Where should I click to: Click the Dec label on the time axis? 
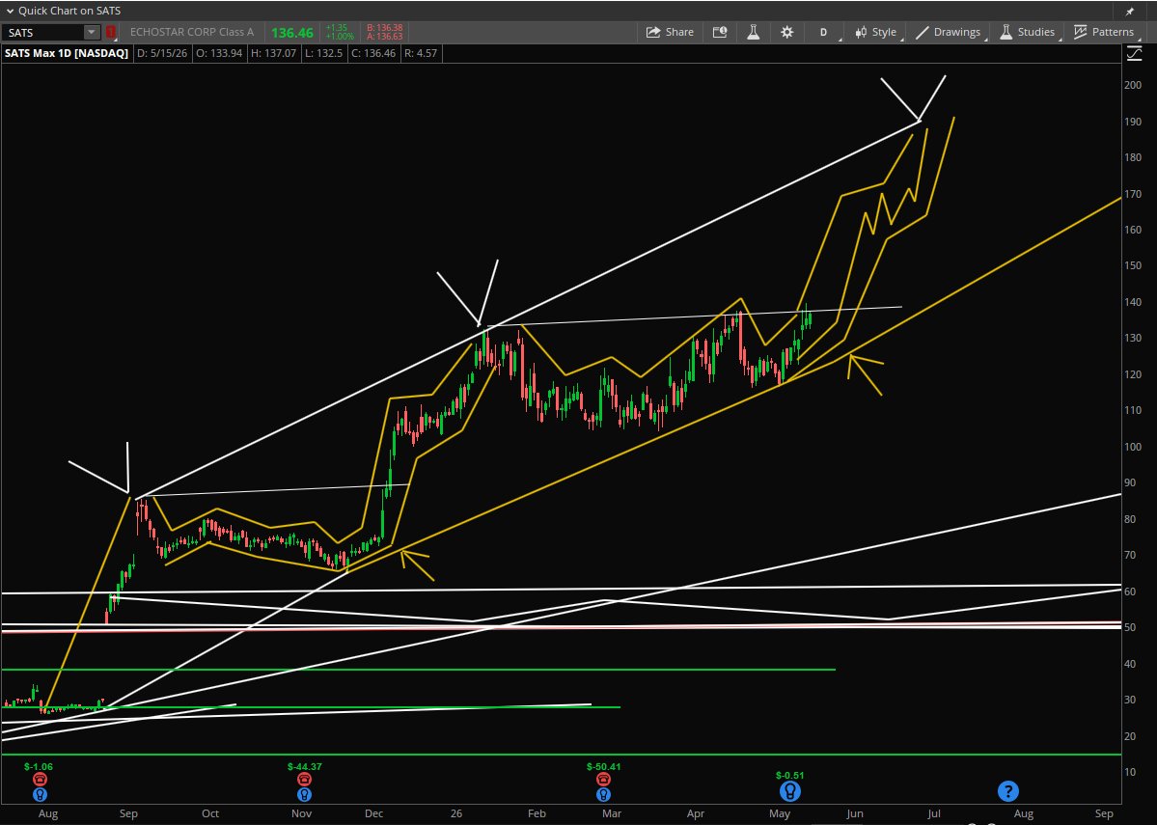click(374, 813)
